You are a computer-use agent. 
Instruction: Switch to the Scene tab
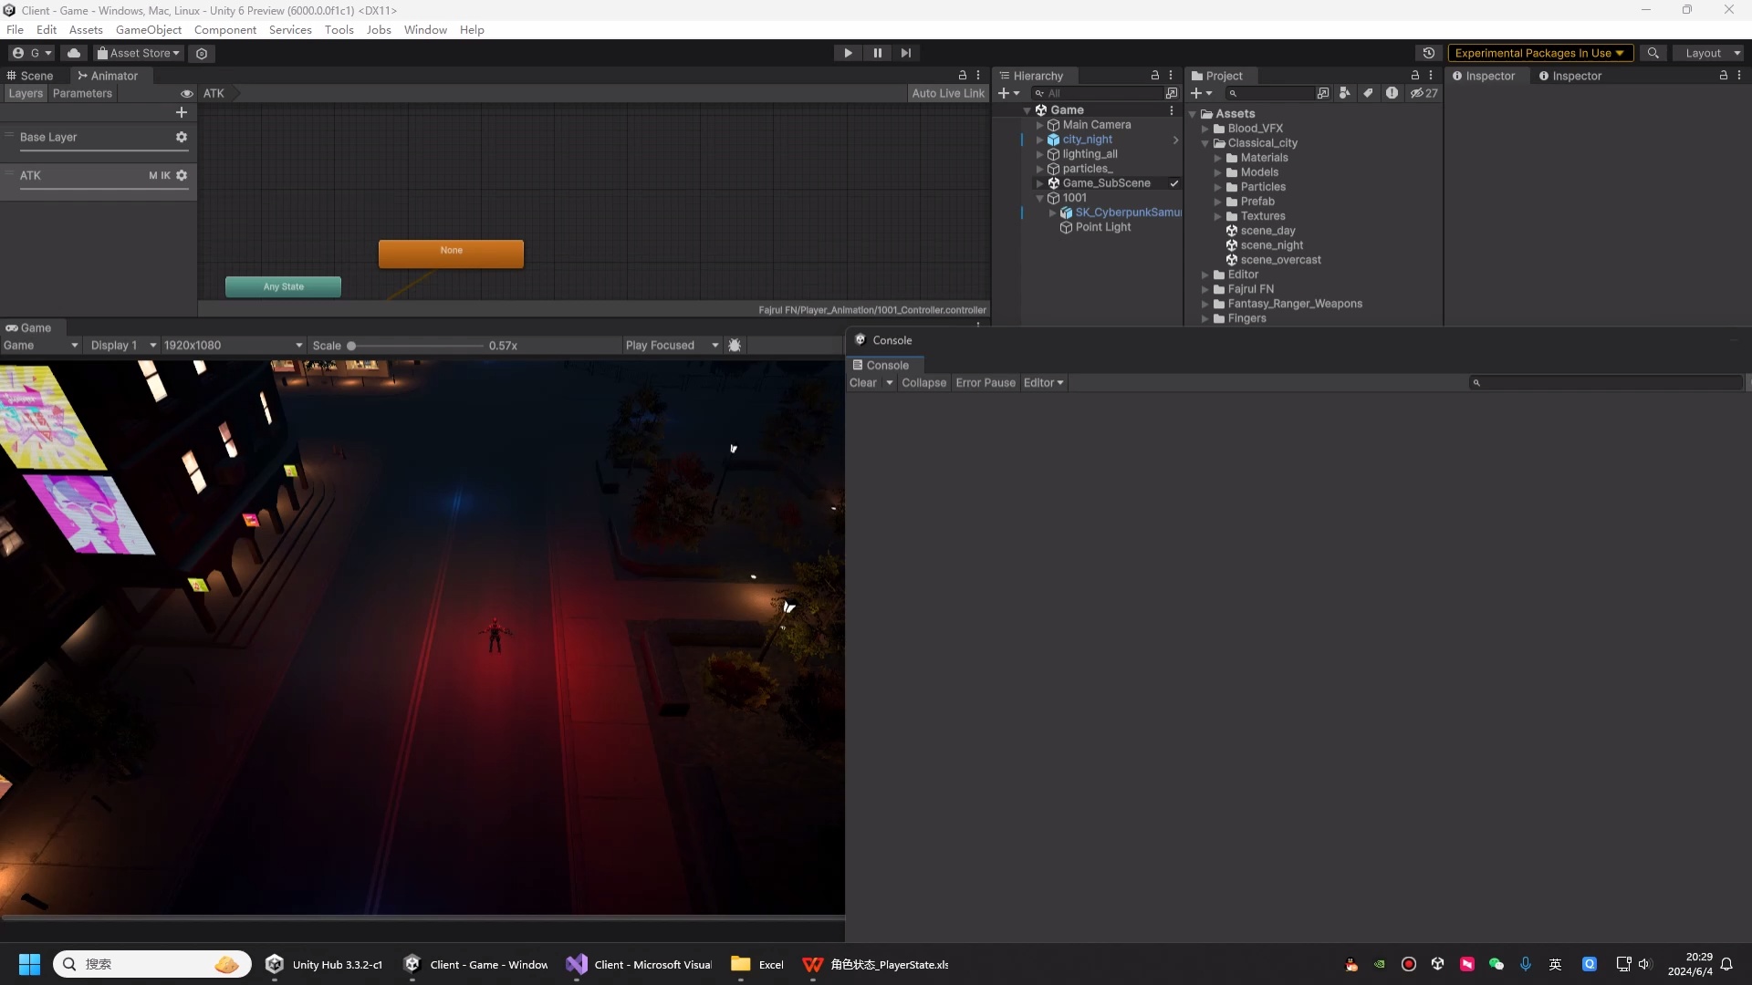tap(36, 76)
